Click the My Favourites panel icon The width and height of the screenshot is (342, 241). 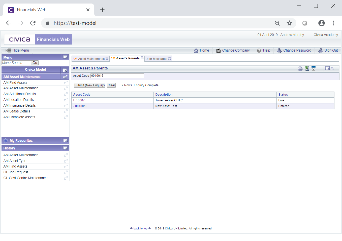(x=65, y=141)
